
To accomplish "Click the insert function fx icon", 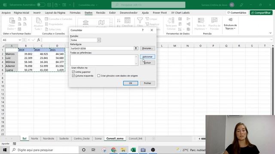I will (38, 40).
